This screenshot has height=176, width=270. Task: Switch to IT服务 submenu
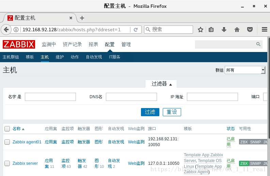tap(114, 57)
